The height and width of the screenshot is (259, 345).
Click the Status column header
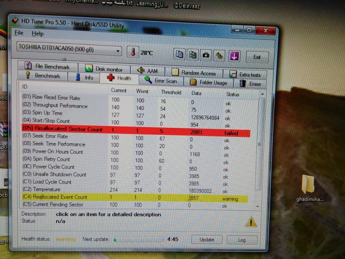[232, 95]
